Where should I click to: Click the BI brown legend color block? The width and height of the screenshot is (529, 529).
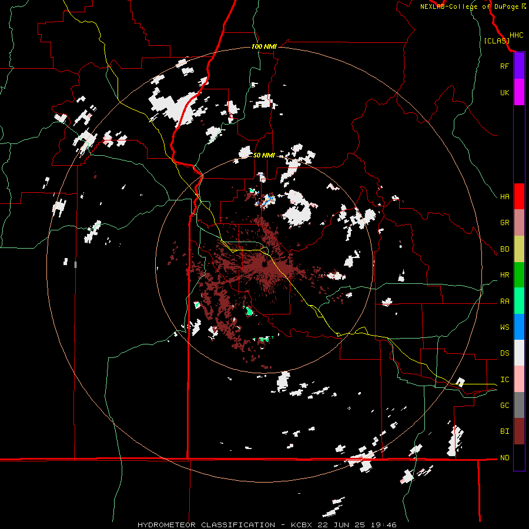tap(519, 431)
